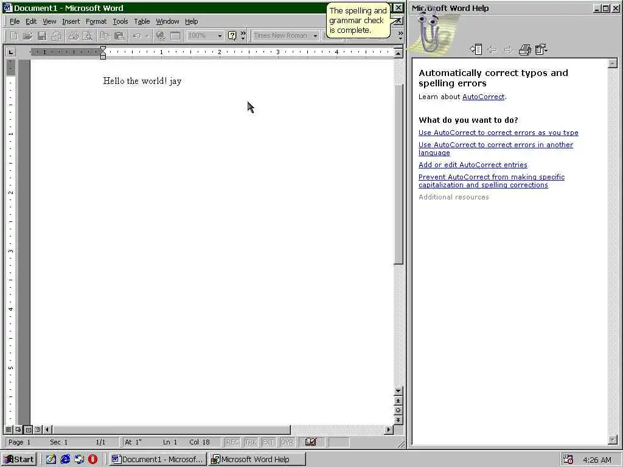This screenshot has height=467, width=623.
Task: Open the Undo history dropdown arrow
Action: coord(147,36)
